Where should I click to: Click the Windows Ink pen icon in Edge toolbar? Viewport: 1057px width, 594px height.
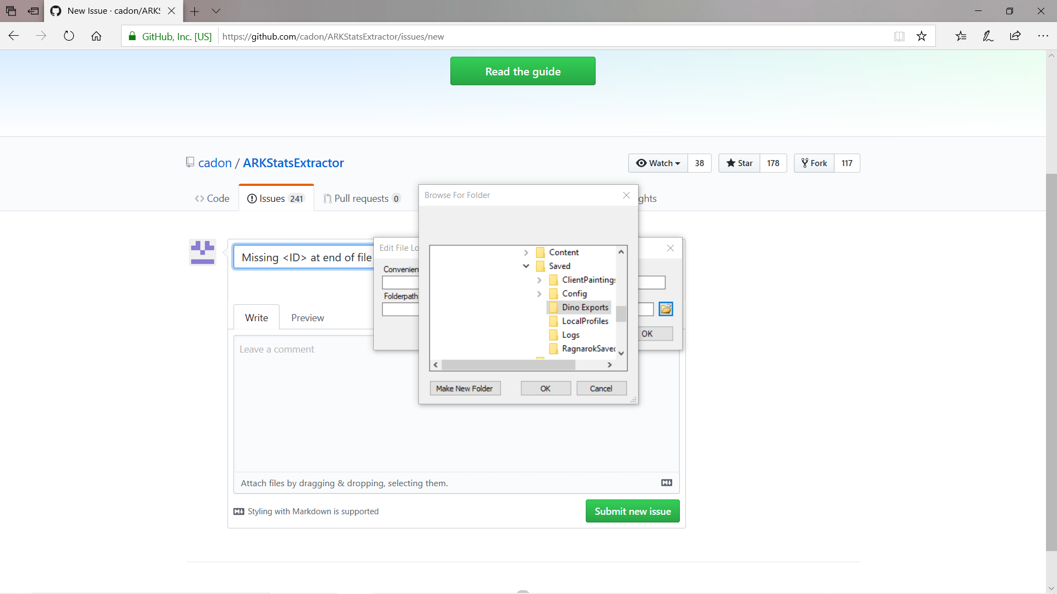988,36
